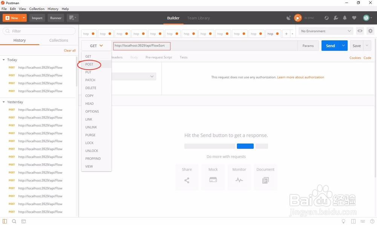The width and height of the screenshot is (377, 225).
Task: Open notifications via the bell icon
Action: [x=345, y=18]
